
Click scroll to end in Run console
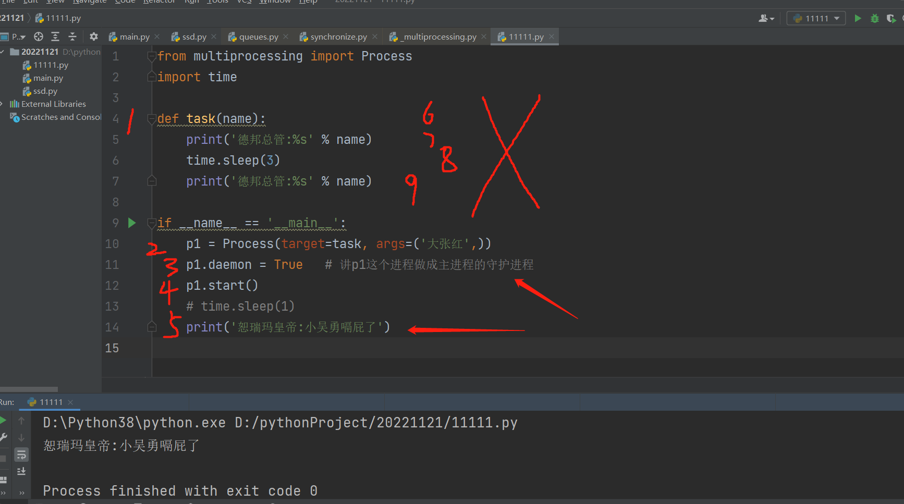[x=21, y=471]
